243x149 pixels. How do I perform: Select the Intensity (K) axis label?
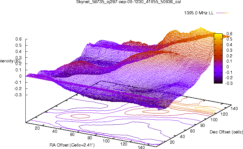pyautogui.click(x=10, y=61)
